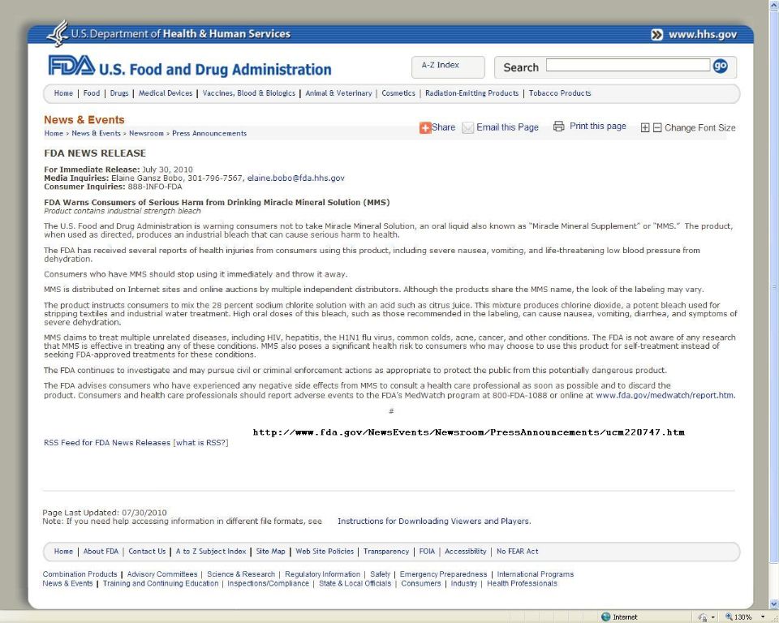Click the scrollbar down arrow
This screenshot has width=779, height=623.
point(774,604)
